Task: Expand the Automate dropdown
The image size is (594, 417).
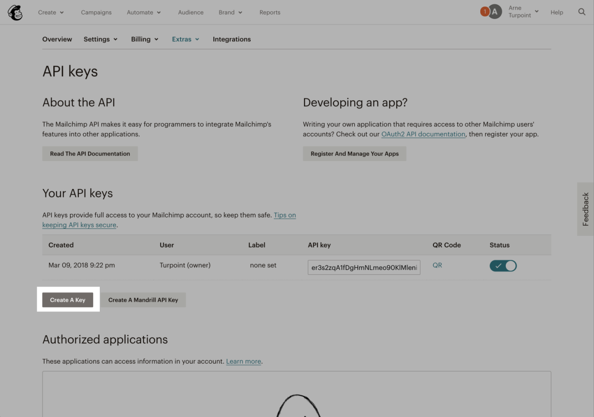Action: coord(144,13)
